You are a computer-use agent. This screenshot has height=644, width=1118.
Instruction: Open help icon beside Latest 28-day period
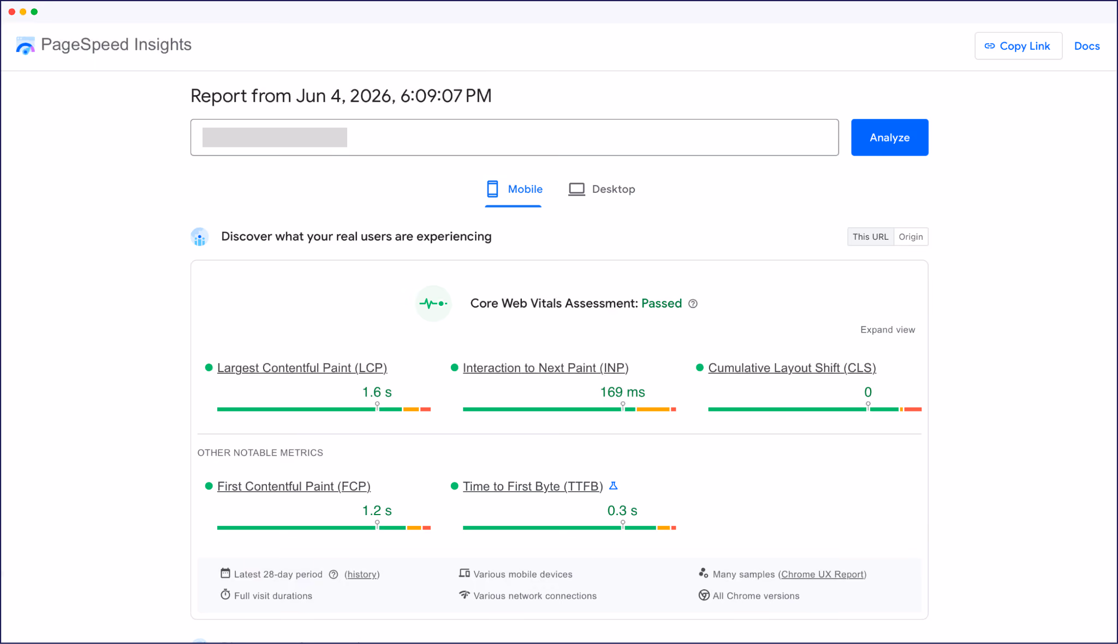click(334, 574)
